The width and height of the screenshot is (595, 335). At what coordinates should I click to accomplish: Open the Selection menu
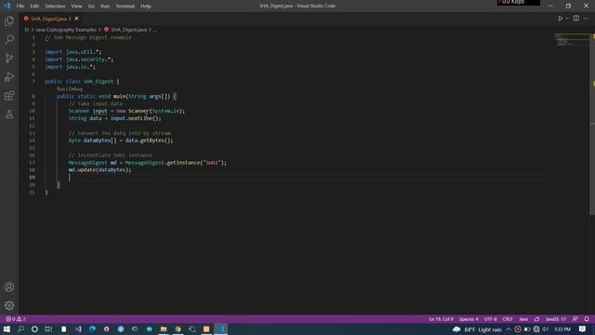pyautogui.click(x=55, y=6)
